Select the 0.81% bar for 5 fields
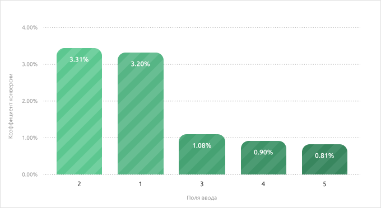 (324, 159)
